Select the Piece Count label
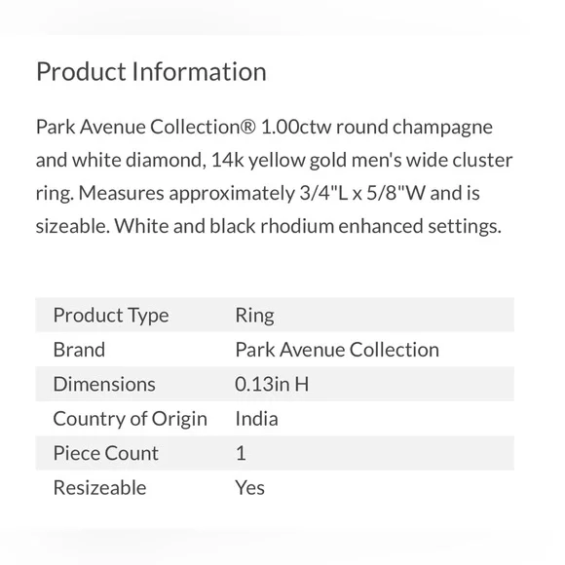565x565 pixels. click(x=106, y=453)
